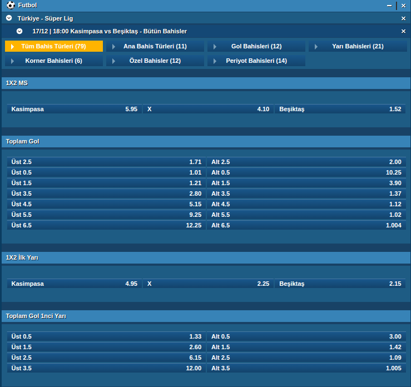Viewport: 411px width, 387px height.
Task: Open Yarı Bahisleri (21) tab
Action: (358, 46)
